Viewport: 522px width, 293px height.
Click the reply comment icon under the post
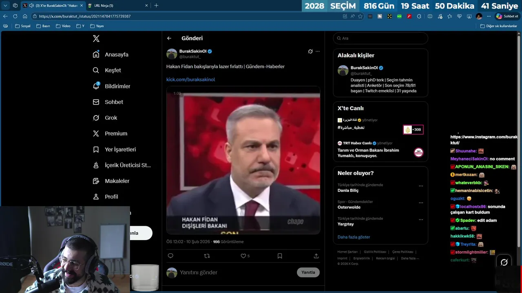pyautogui.click(x=170, y=256)
